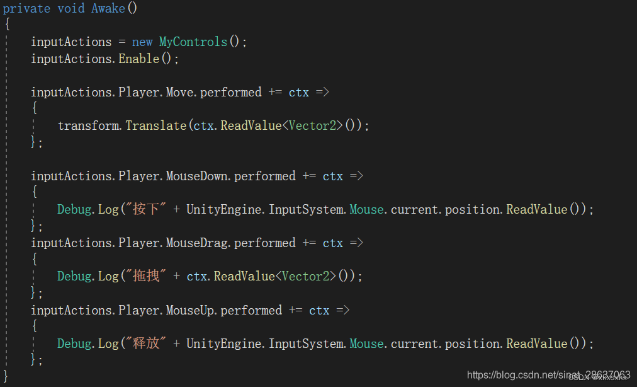Click 'current' in the 按下 log line
This screenshot has width=637, height=387.
414,210
